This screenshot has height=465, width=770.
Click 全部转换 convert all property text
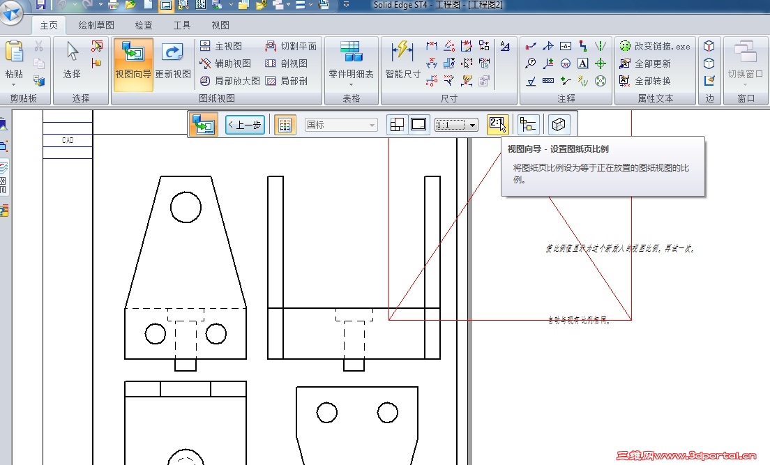pyautogui.click(x=644, y=81)
